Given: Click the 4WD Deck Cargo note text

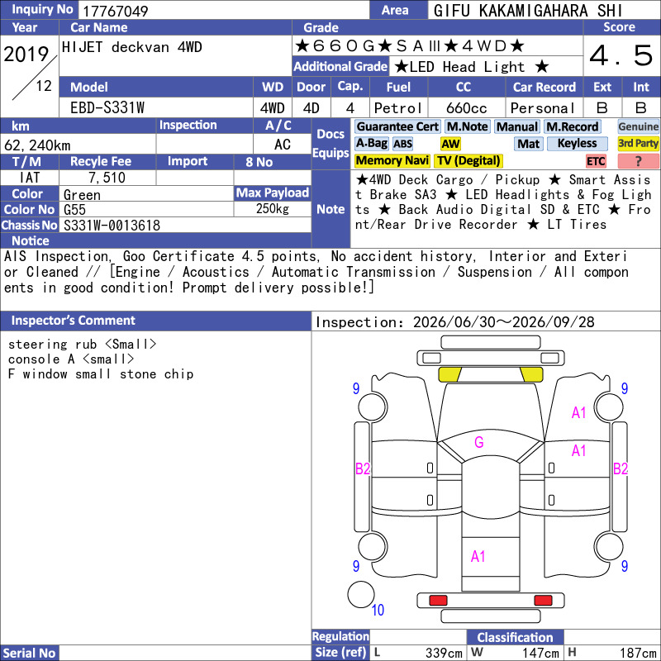Looking at the screenshot, I should point(503,202).
